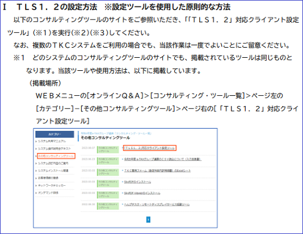
Task: Open the e-TAXグループ通算 CSV読込 link
Action: (163, 159)
